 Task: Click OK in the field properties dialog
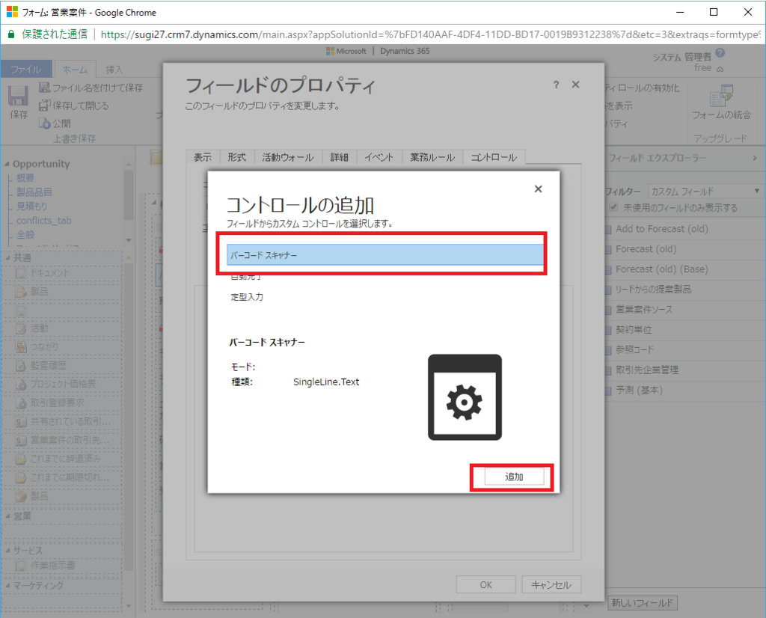(485, 584)
